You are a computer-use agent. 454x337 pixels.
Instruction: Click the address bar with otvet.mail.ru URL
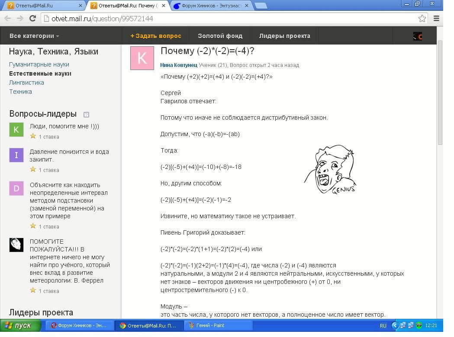(x=229, y=19)
